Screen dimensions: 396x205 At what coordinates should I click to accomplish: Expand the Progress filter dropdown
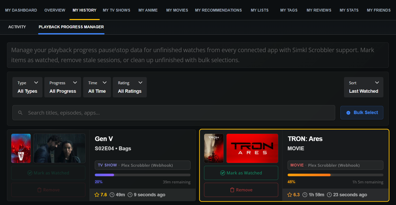(63, 87)
